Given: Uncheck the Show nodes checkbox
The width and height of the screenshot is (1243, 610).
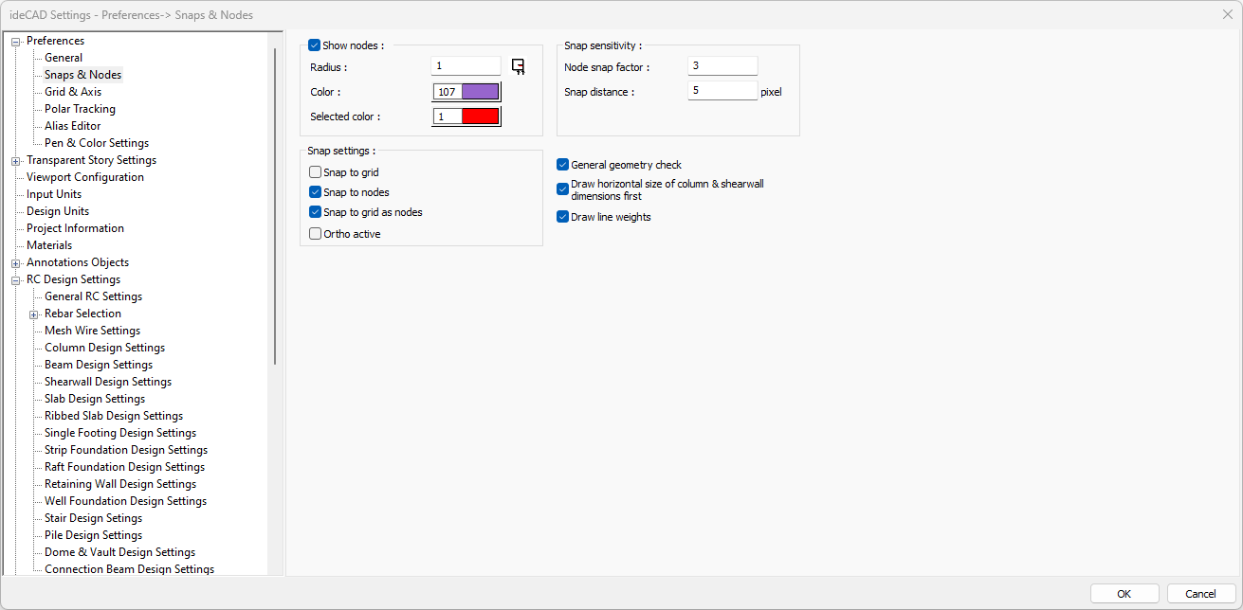Looking at the screenshot, I should click(x=315, y=45).
